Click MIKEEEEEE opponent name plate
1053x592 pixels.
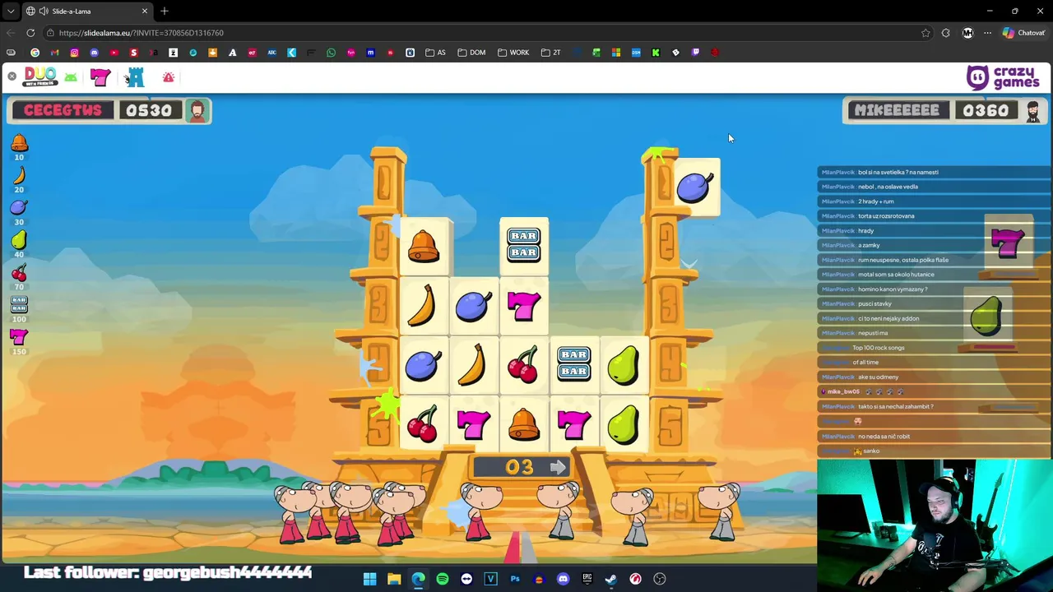click(x=897, y=110)
